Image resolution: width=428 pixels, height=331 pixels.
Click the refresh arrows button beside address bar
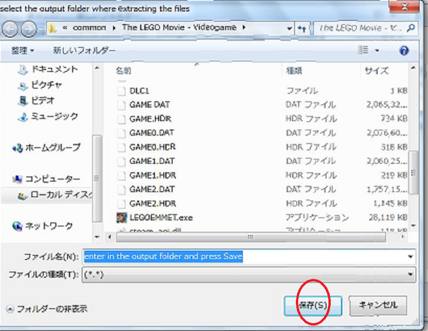[x=302, y=28]
